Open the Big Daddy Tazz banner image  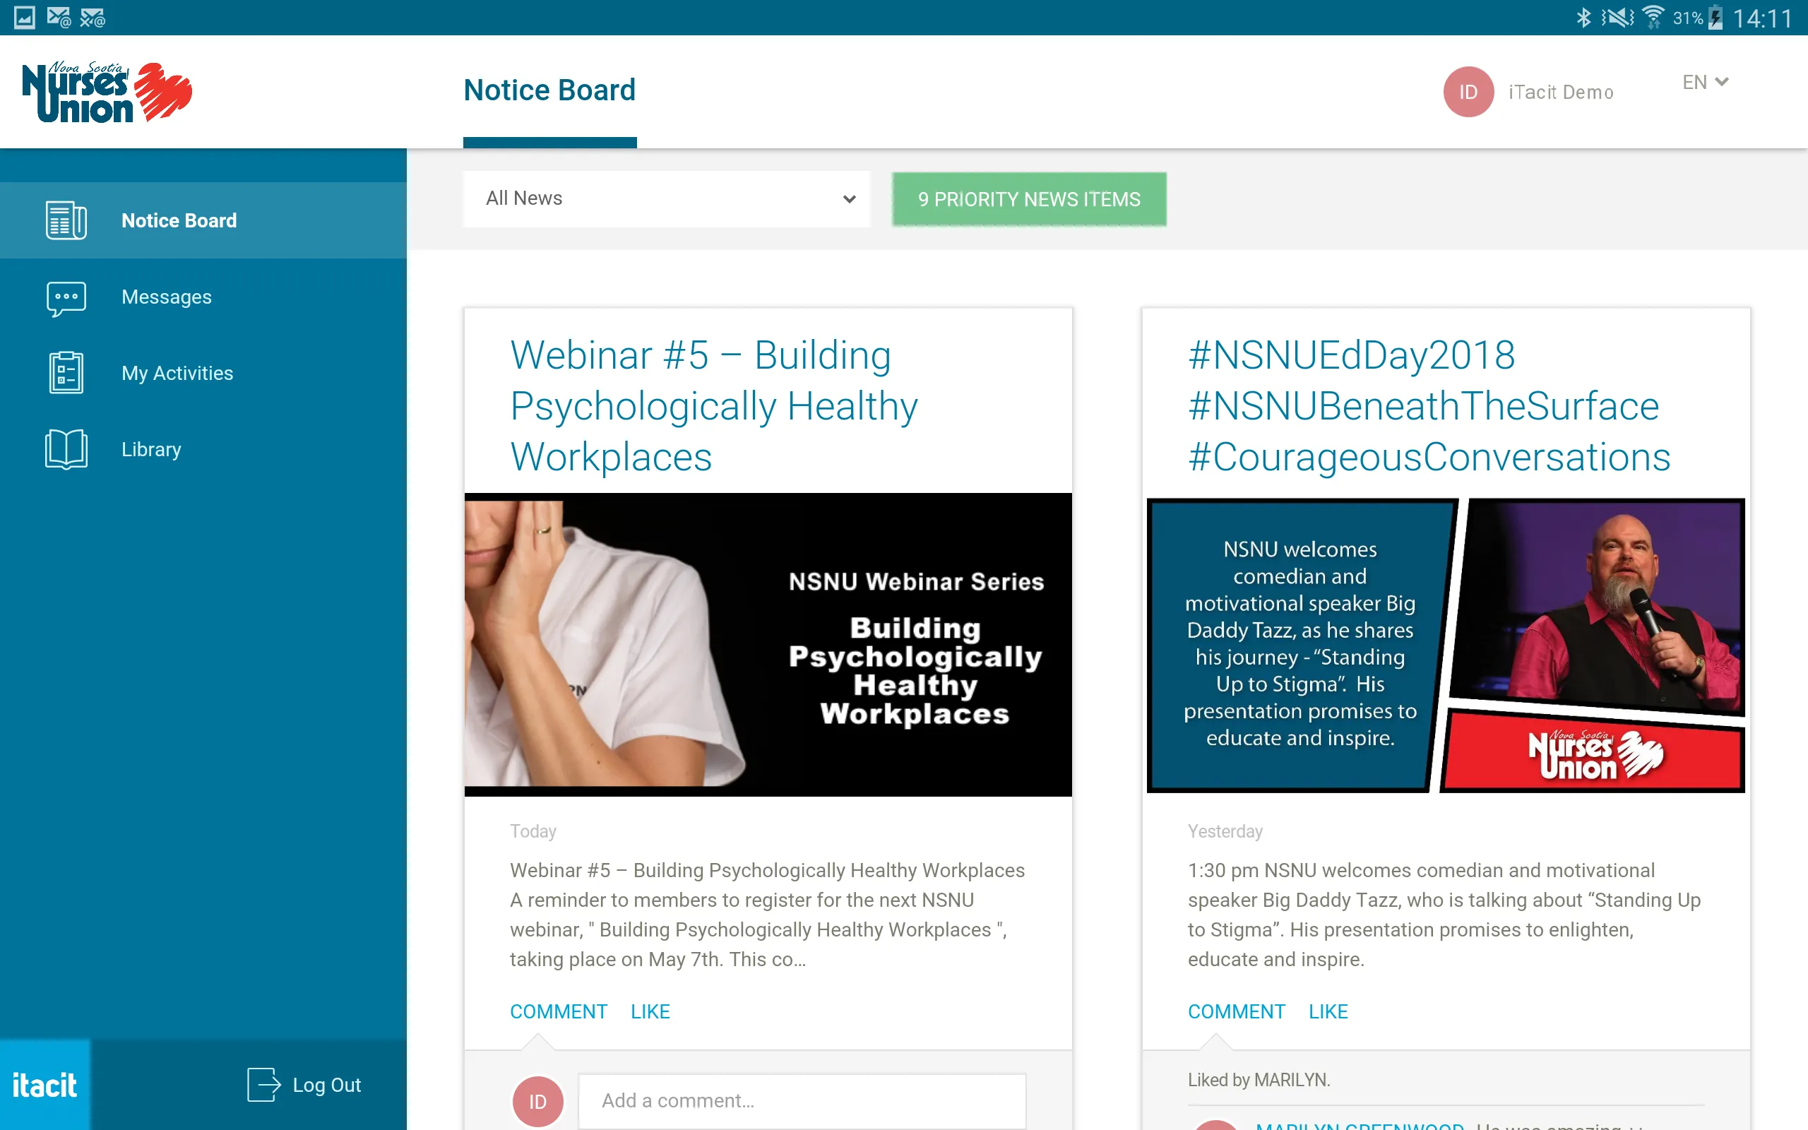coord(1446,644)
